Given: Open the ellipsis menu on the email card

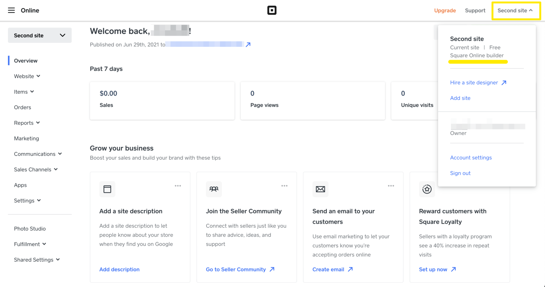Looking at the screenshot, I should point(391,186).
